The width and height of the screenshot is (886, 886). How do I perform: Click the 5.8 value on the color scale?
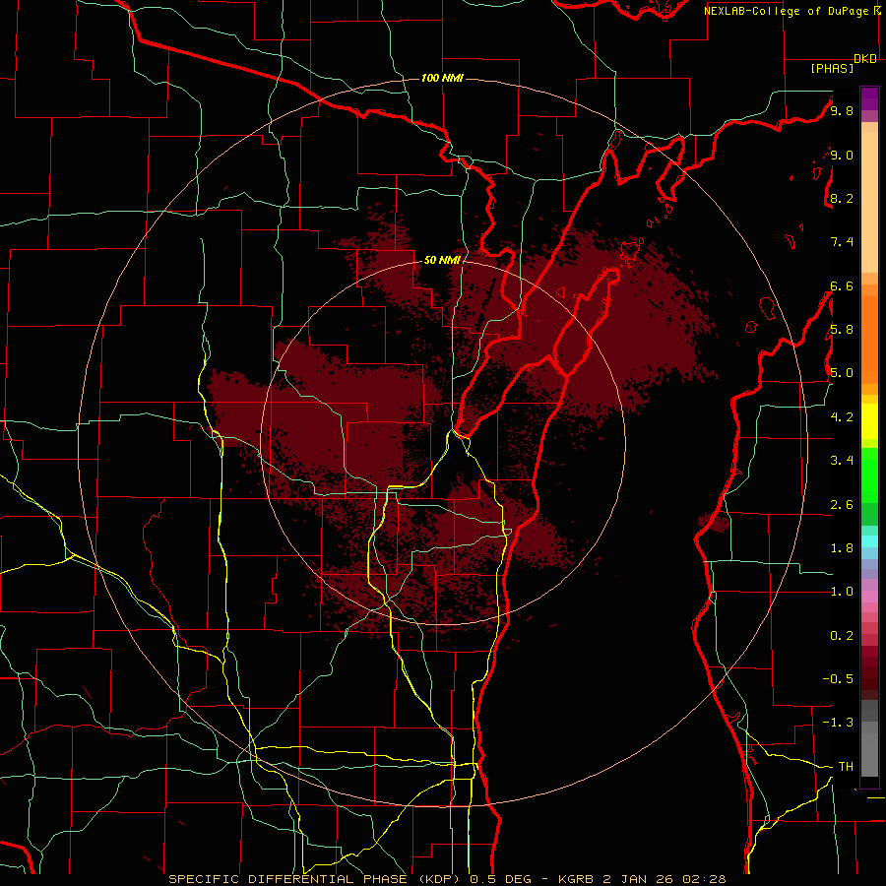click(842, 330)
